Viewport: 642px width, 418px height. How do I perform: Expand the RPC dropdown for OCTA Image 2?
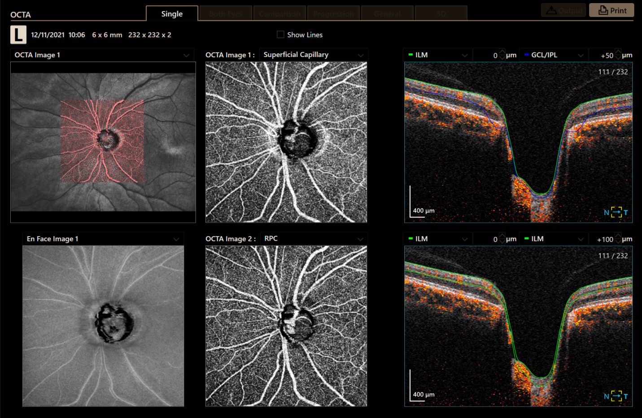point(314,239)
